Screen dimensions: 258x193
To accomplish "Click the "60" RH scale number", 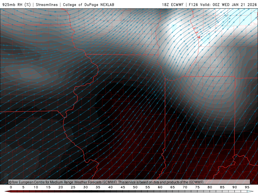I will pyautogui.click(x=160, y=187).
